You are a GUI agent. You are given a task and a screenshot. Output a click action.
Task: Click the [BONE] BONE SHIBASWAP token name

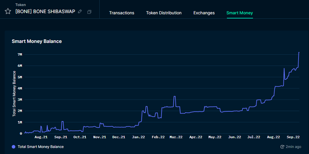click(x=45, y=11)
